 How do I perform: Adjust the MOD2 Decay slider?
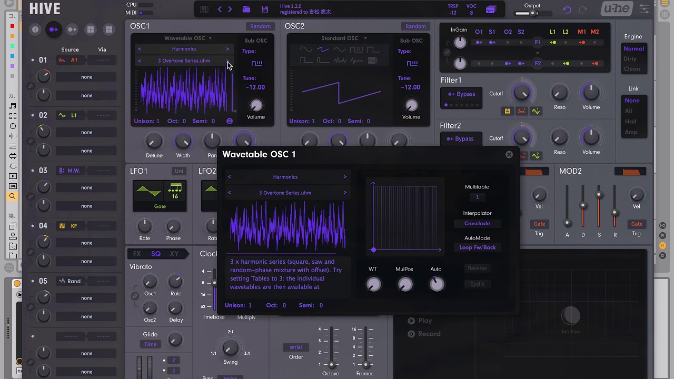tap(583, 206)
